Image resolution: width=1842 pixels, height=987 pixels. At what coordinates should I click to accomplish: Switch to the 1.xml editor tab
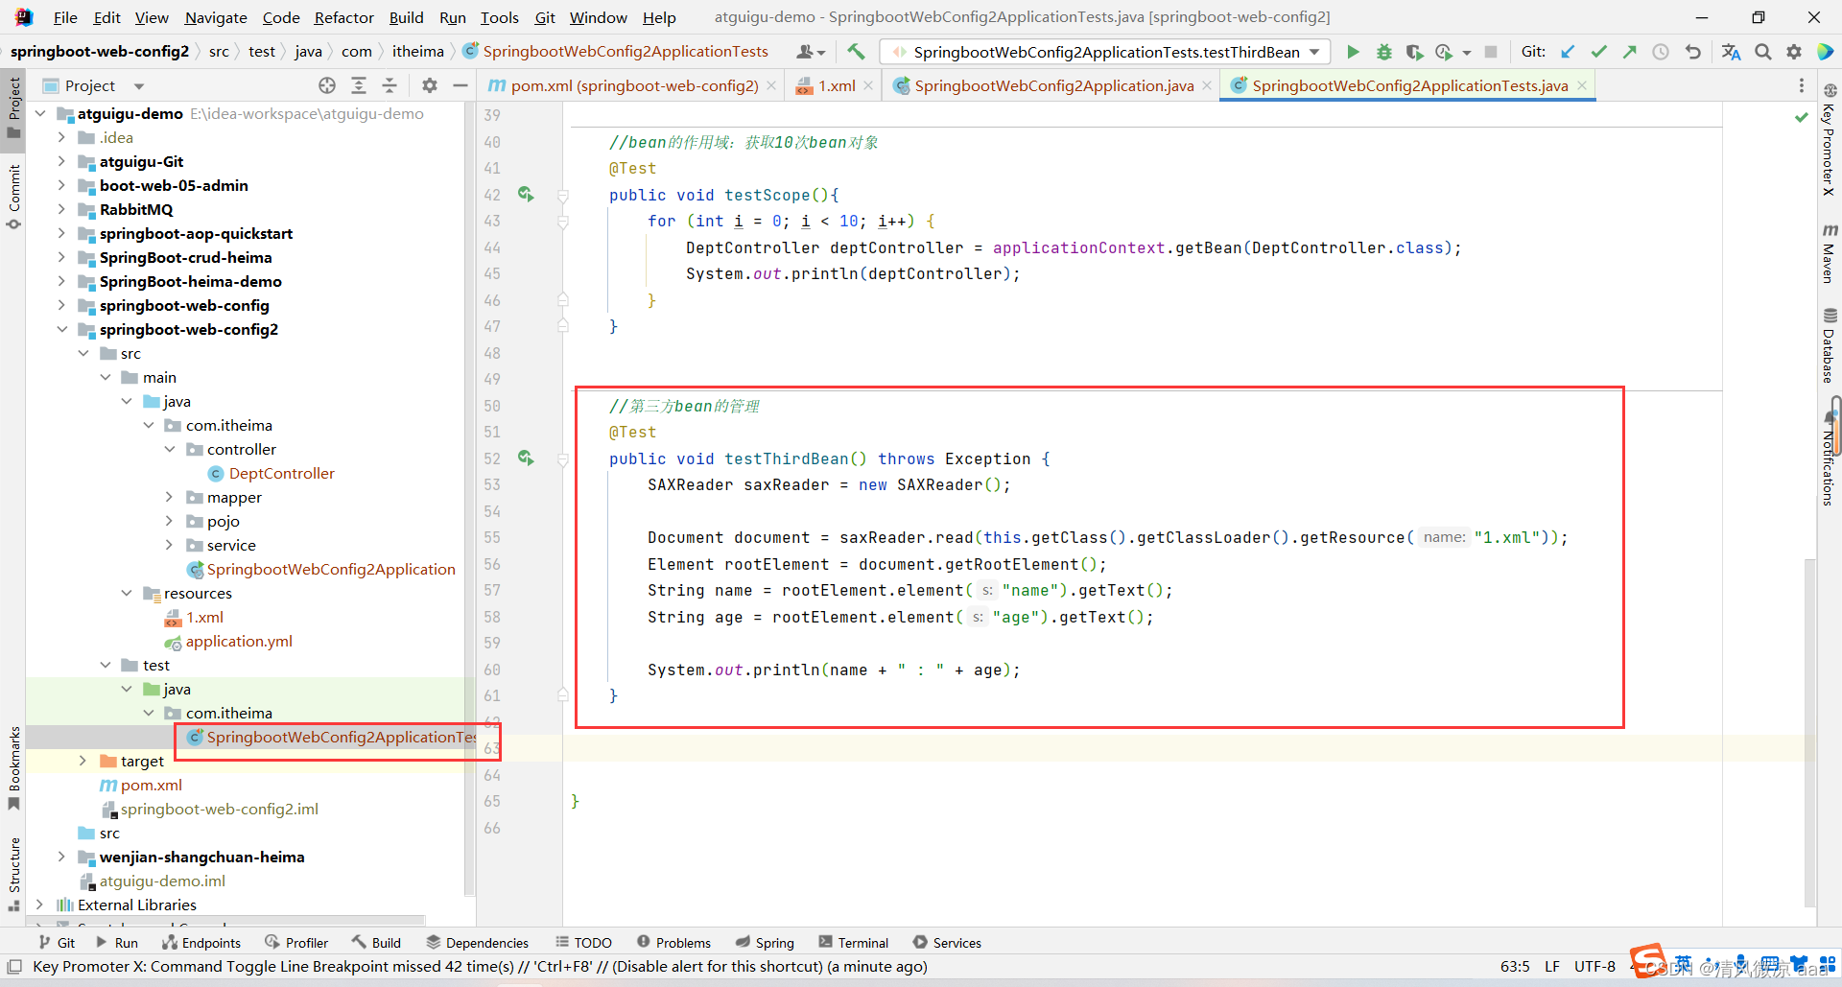835,85
